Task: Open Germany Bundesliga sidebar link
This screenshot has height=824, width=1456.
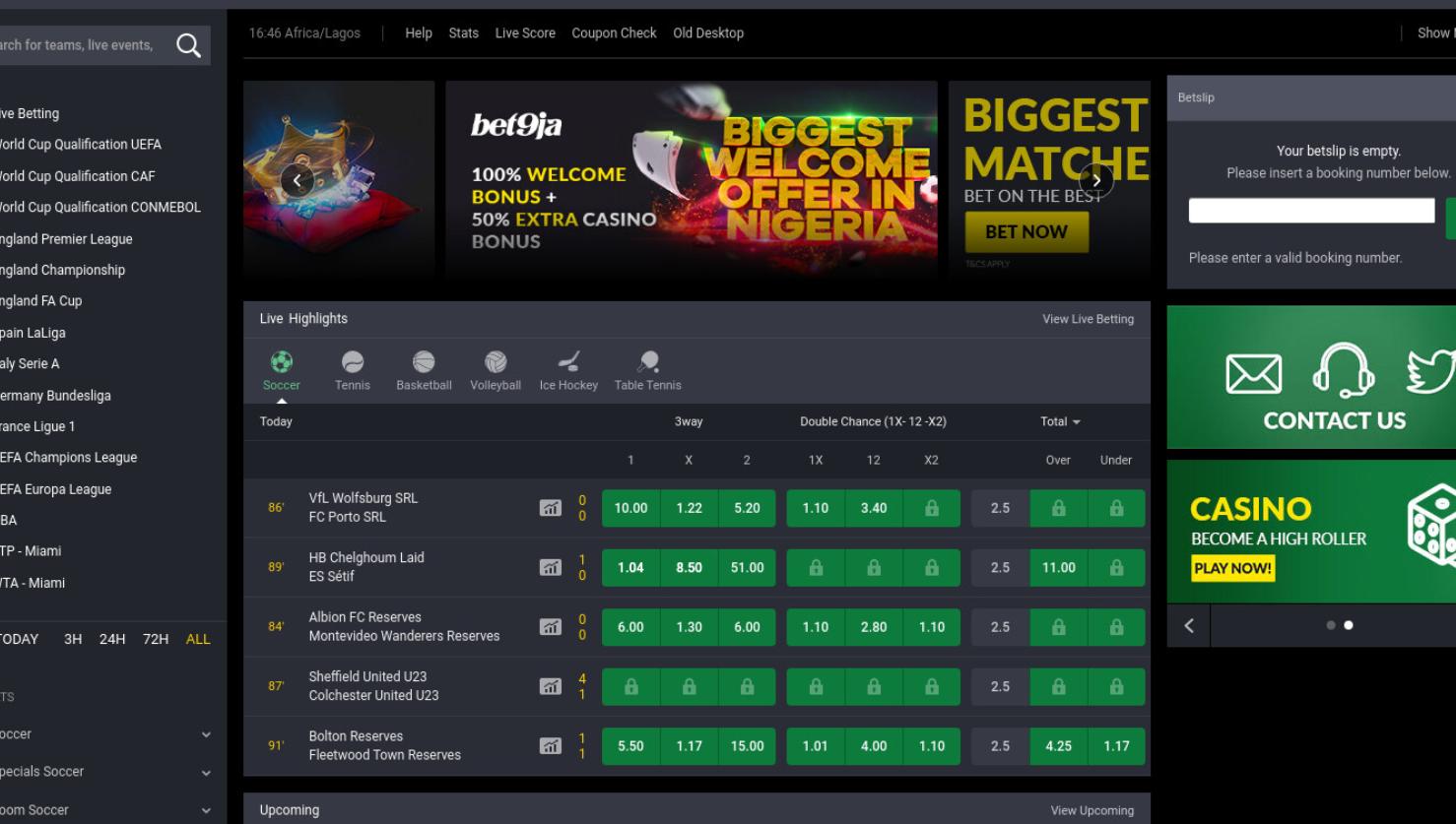Action: pyautogui.click(x=55, y=395)
